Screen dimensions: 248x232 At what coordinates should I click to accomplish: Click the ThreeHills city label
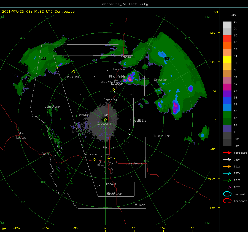(138, 121)
